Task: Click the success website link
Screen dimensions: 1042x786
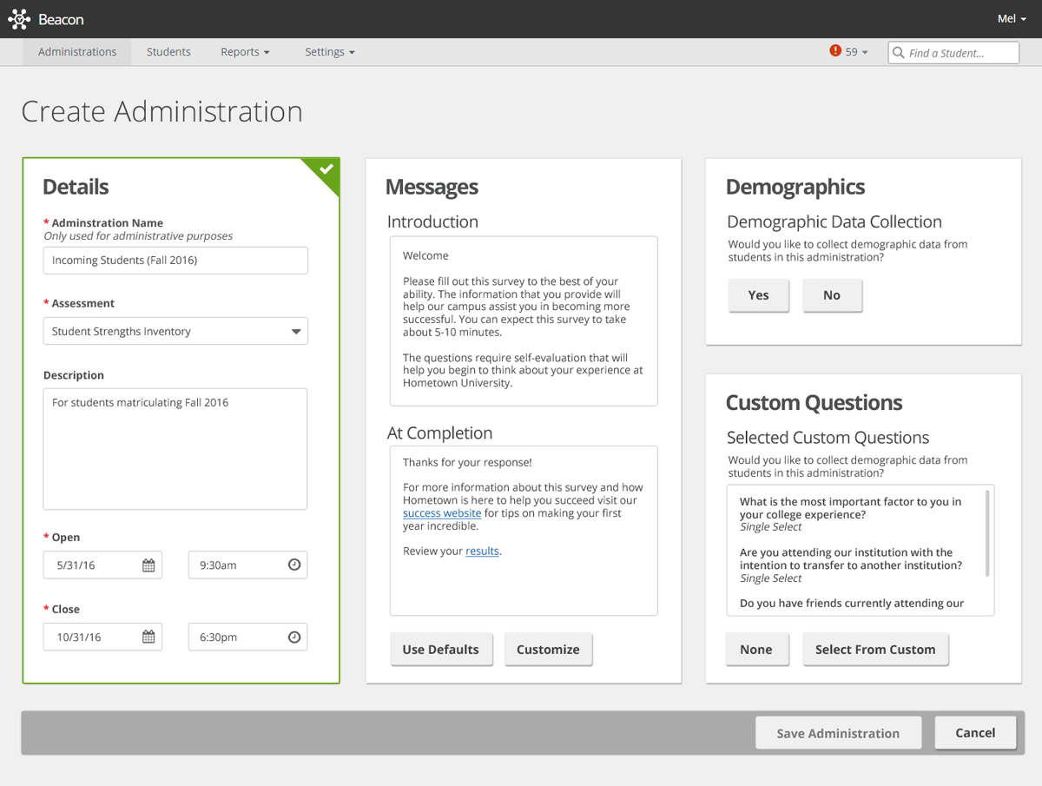Action: [x=442, y=512]
